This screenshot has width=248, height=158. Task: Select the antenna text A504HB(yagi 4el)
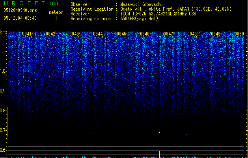click(x=139, y=19)
